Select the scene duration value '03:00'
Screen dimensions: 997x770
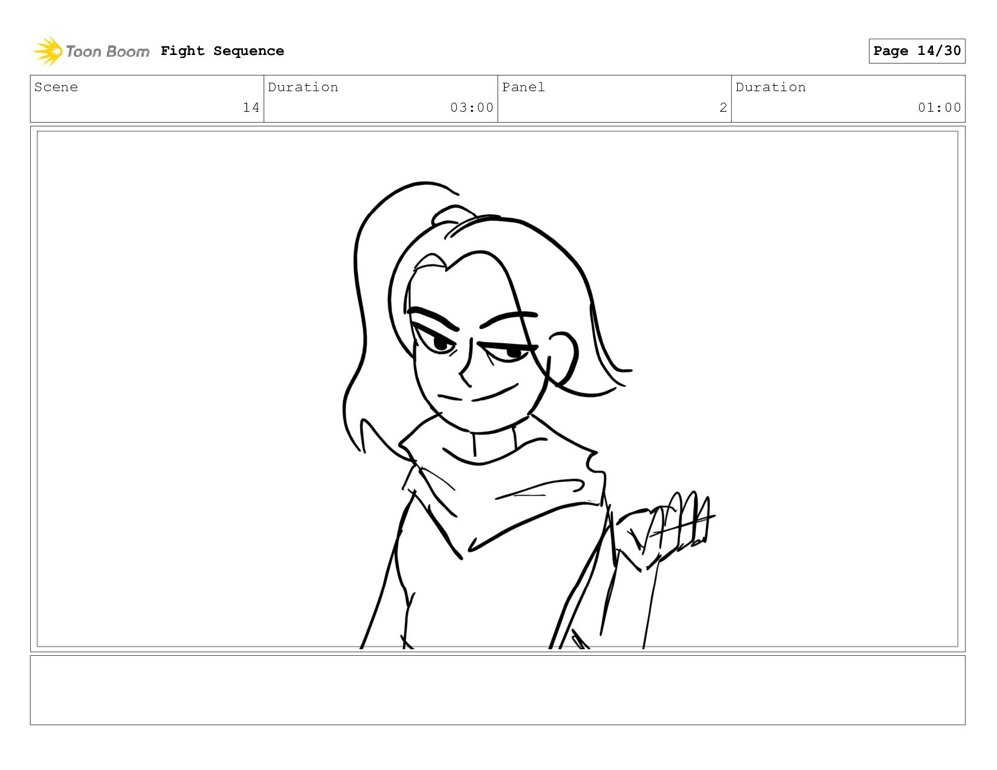pyautogui.click(x=472, y=107)
